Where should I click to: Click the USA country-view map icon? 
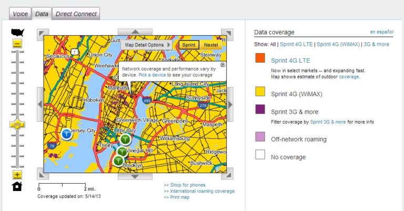tap(17, 32)
